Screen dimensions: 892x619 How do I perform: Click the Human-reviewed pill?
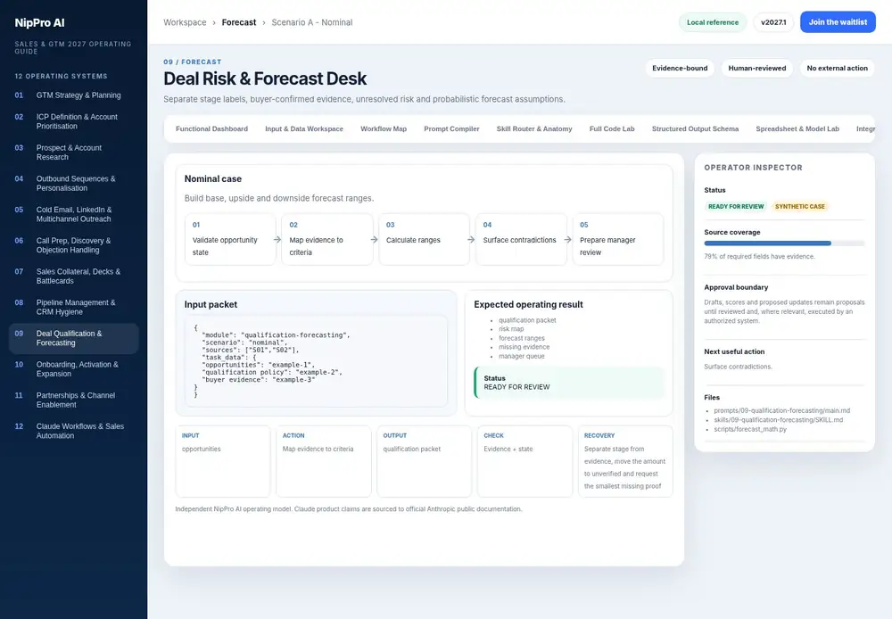click(x=756, y=69)
